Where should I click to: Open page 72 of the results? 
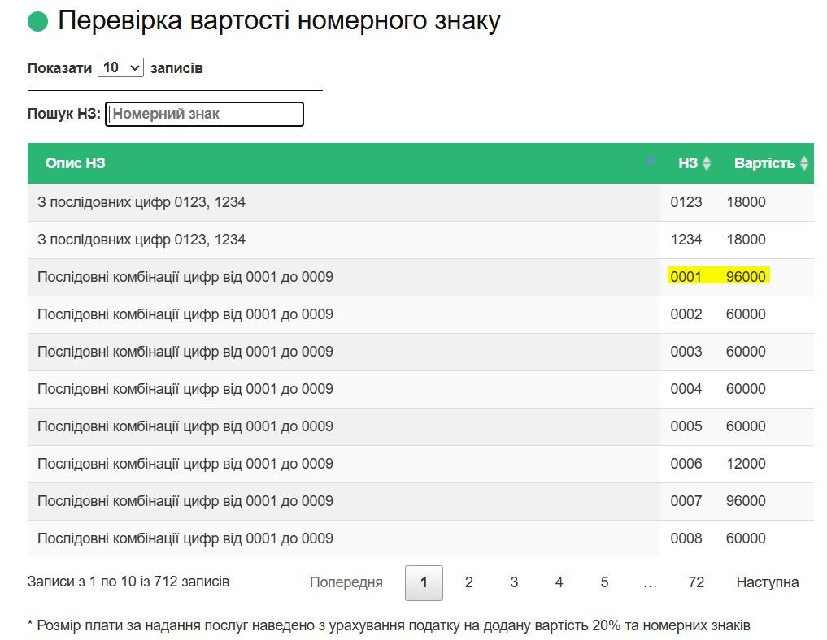(695, 582)
